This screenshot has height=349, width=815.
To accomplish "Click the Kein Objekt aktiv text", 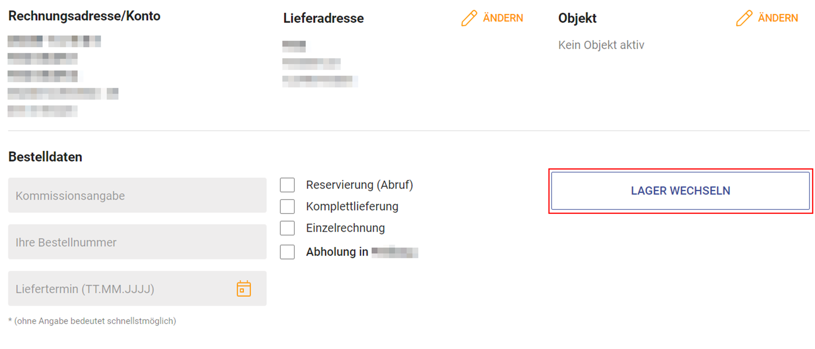I will (601, 45).
